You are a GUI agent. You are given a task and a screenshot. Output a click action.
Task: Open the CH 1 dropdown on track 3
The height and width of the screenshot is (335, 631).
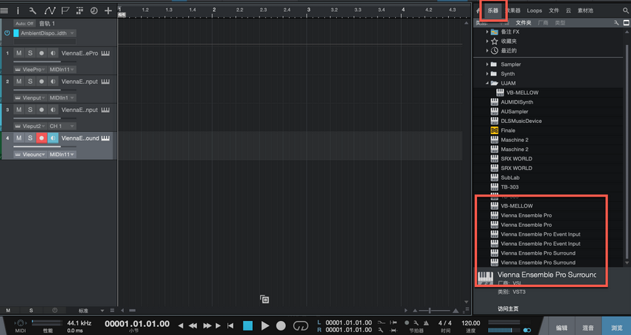click(x=62, y=126)
